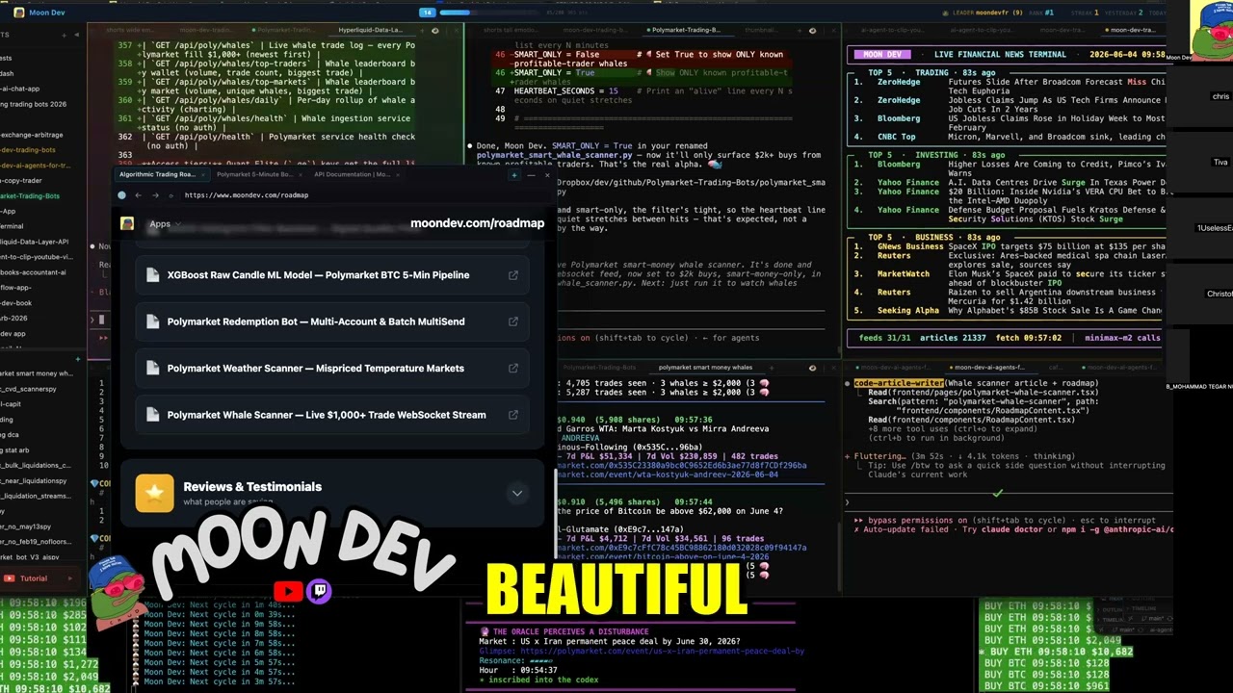Open external link icon for Polymarket Weather Scanner

point(513,369)
